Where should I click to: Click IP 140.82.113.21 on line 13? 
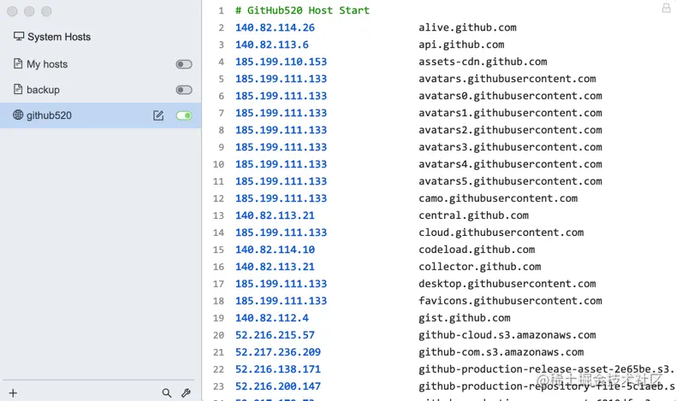(275, 215)
